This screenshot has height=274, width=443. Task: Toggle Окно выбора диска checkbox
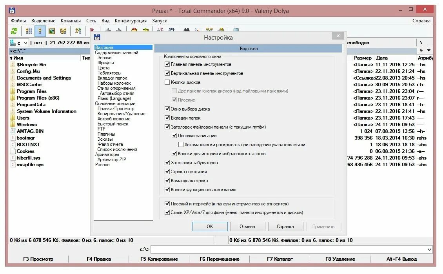167,109
